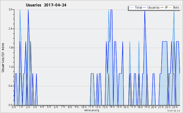Screen dimensions: 183x113
Task: Click the x-axis label '13 h'
Action: 105,107
